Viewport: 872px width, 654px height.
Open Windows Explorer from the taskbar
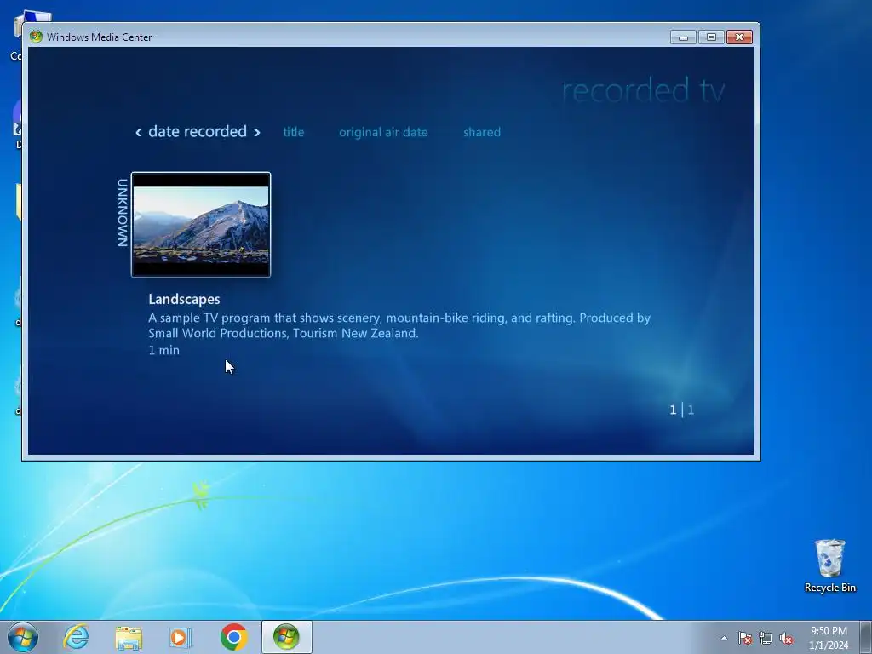click(x=129, y=637)
